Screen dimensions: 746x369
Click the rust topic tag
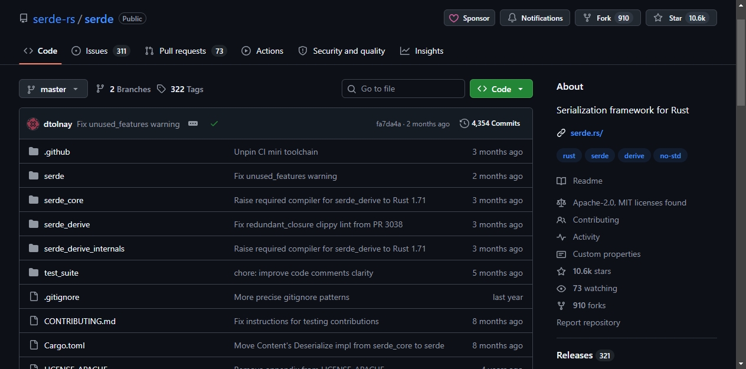pos(569,156)
